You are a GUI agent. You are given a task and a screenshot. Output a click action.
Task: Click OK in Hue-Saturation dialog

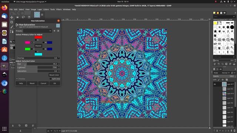(x=54, y=83)
